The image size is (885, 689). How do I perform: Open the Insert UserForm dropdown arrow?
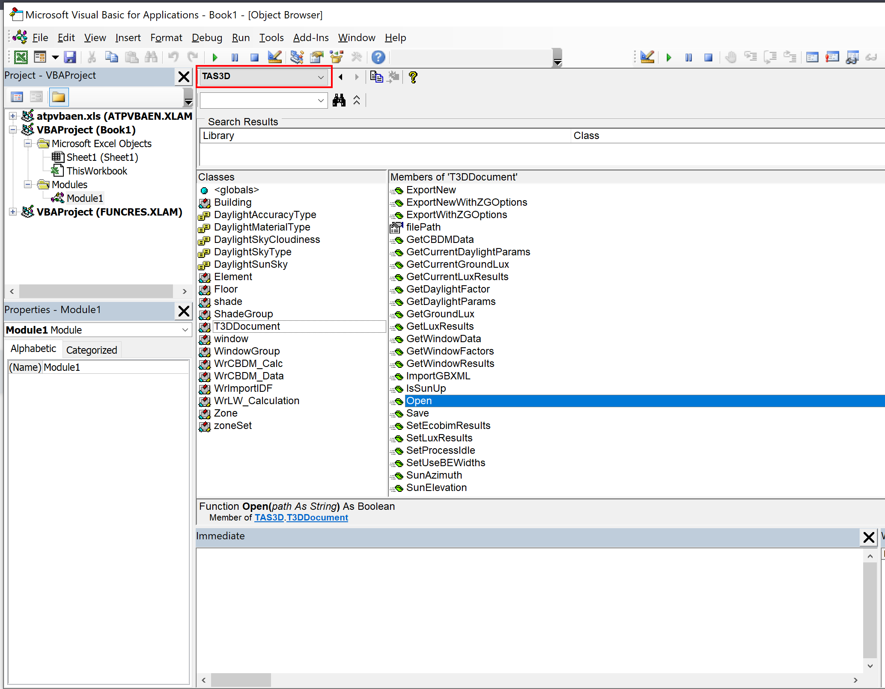tap(55, 57)
